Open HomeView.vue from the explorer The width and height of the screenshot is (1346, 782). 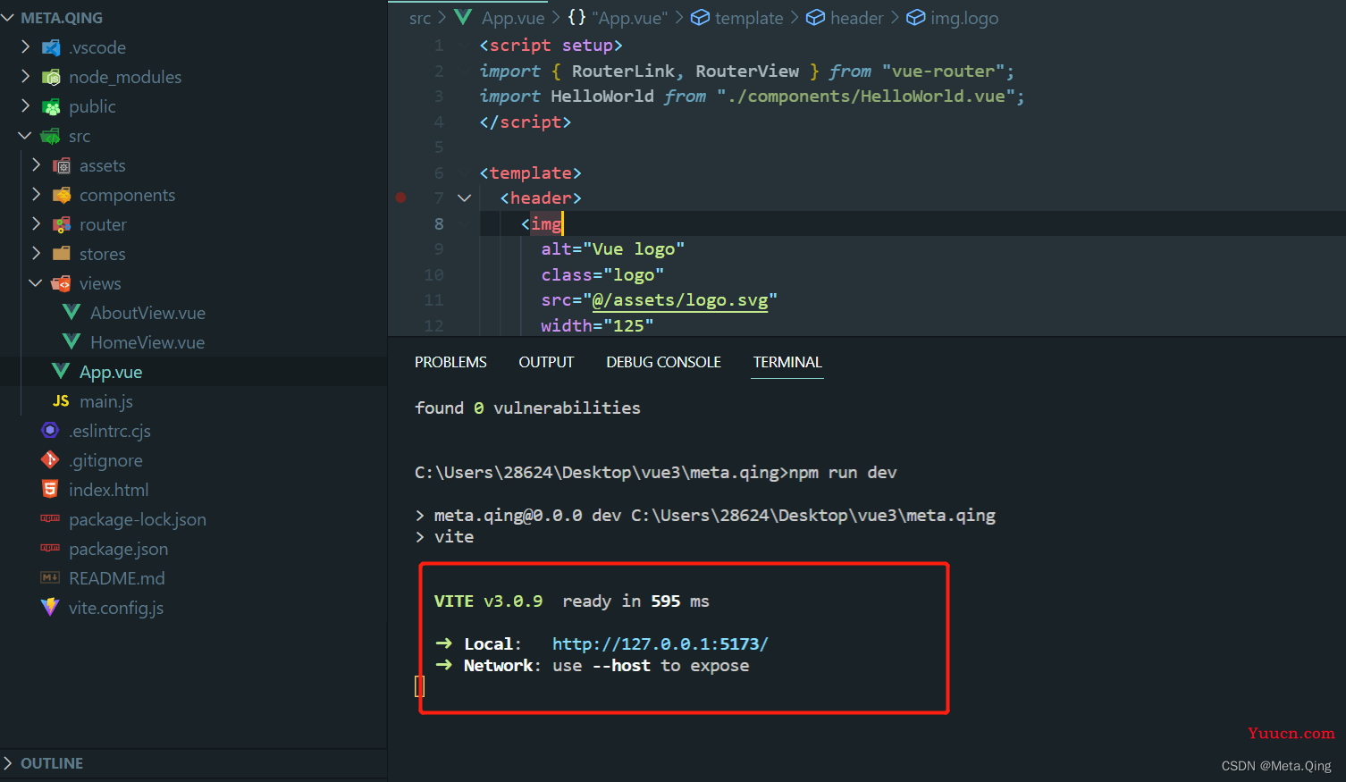point(147,342)
